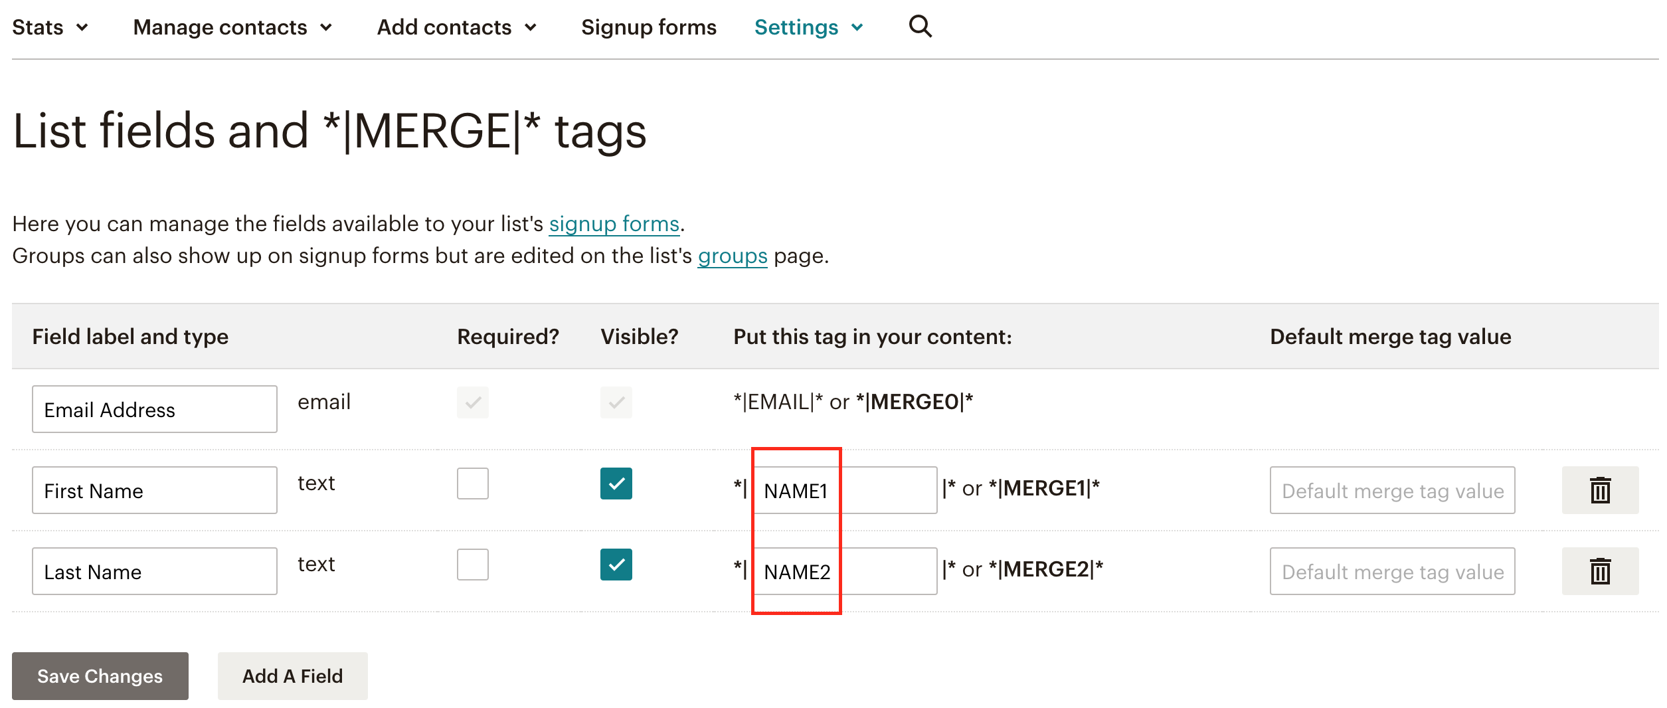Toggle the First Name Required checkbox

point(472,484)
